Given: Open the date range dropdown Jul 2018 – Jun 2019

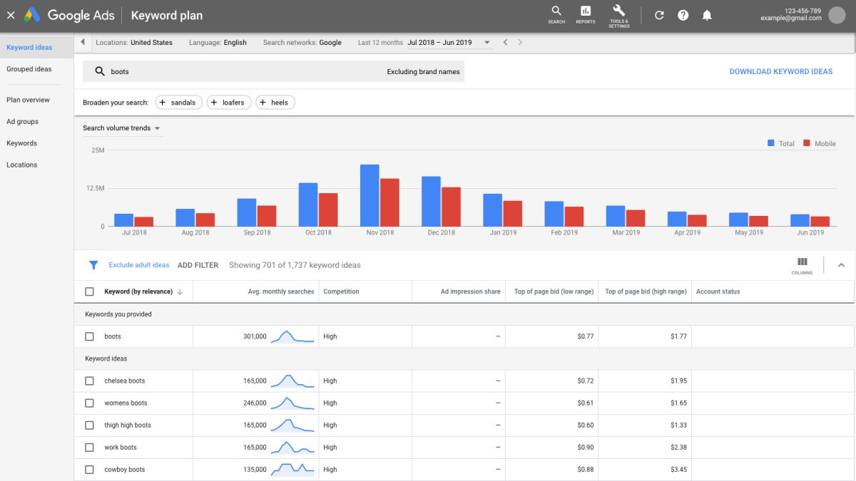Looking at the screenshot, I should [449, 43].
